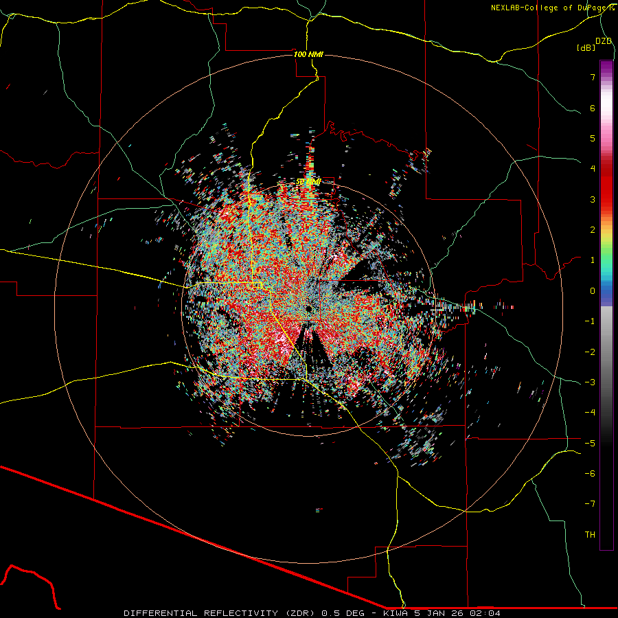Click the -1 value on the scale
Image resolution: width=618 pixels, height=618 pixels.
(590, 321)
